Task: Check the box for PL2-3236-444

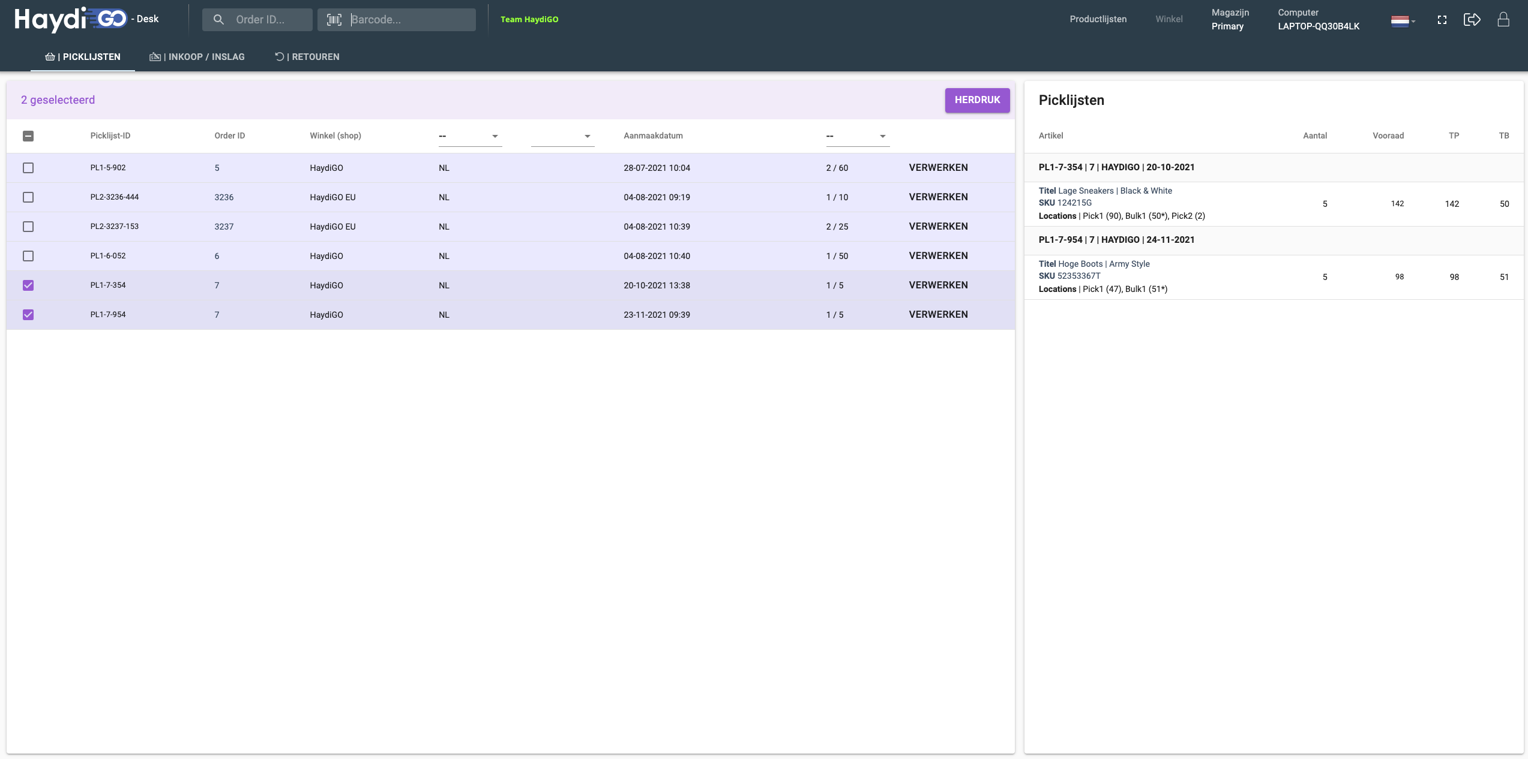Action: [28, 197]
